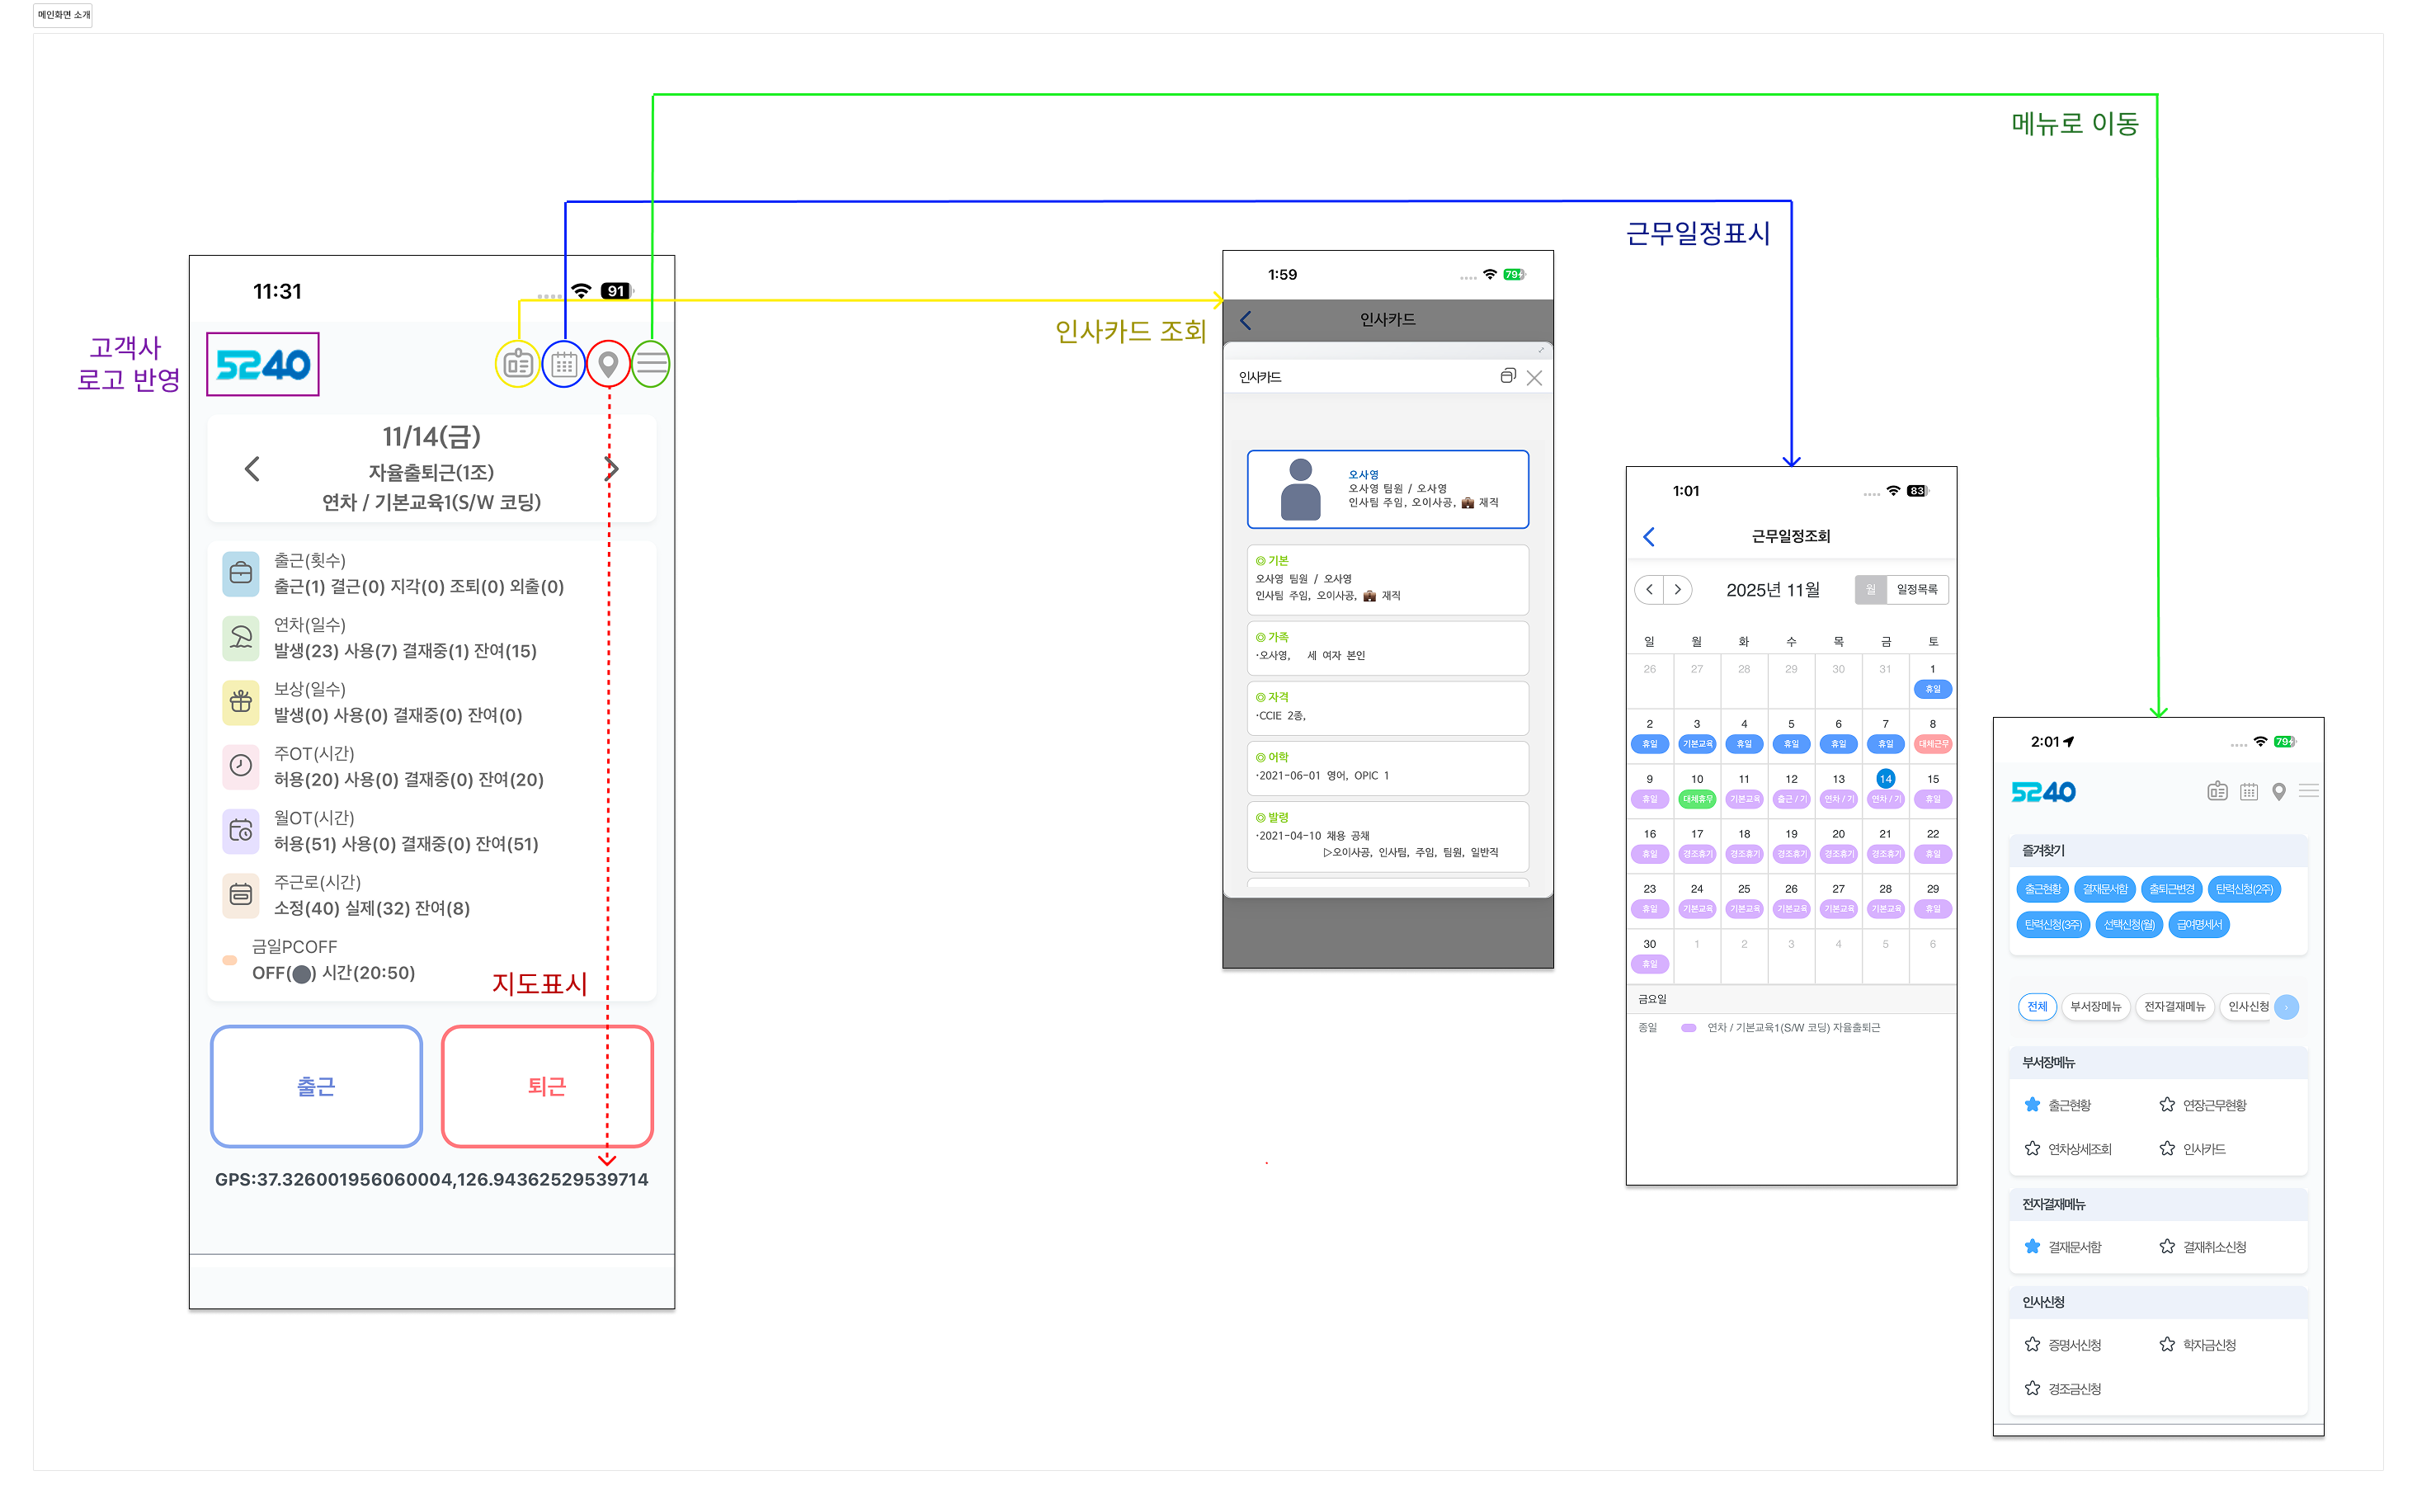
Task: Toggle favorite star for 학자금신청
Action: (x=2166, y=1345)
